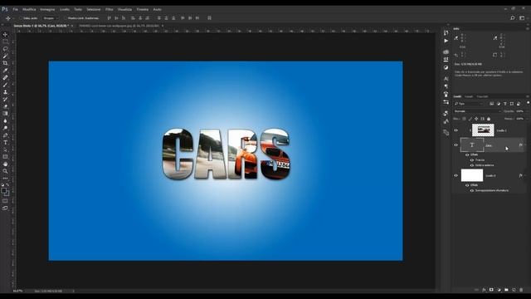Toggle Quick Mask mode icon
The height and width of the screenshot is (299, 531).
coord(5,201)
